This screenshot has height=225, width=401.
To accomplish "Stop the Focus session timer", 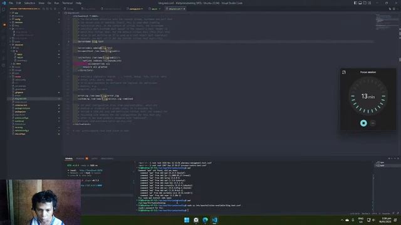I will 363,123.
